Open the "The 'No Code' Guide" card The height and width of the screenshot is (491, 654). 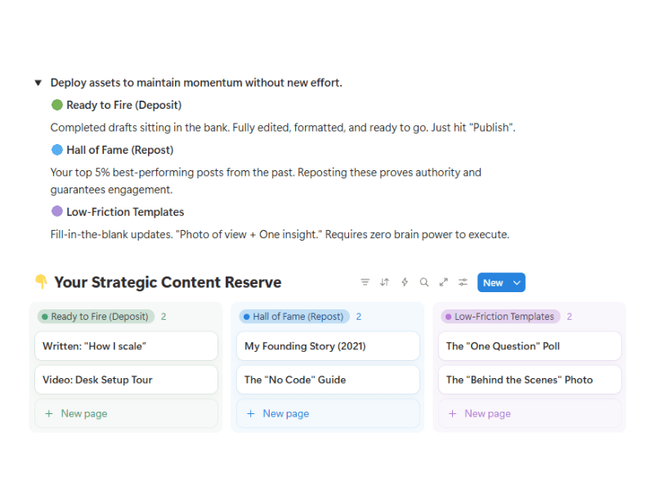[328, 379]
